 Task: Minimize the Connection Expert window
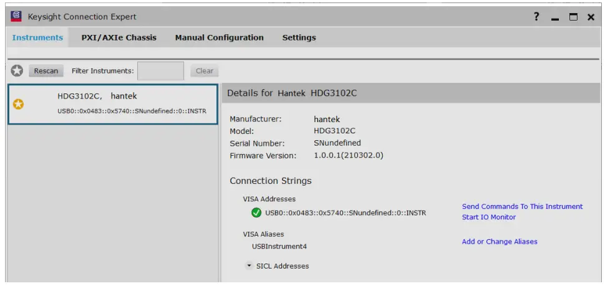pos(555,17)
